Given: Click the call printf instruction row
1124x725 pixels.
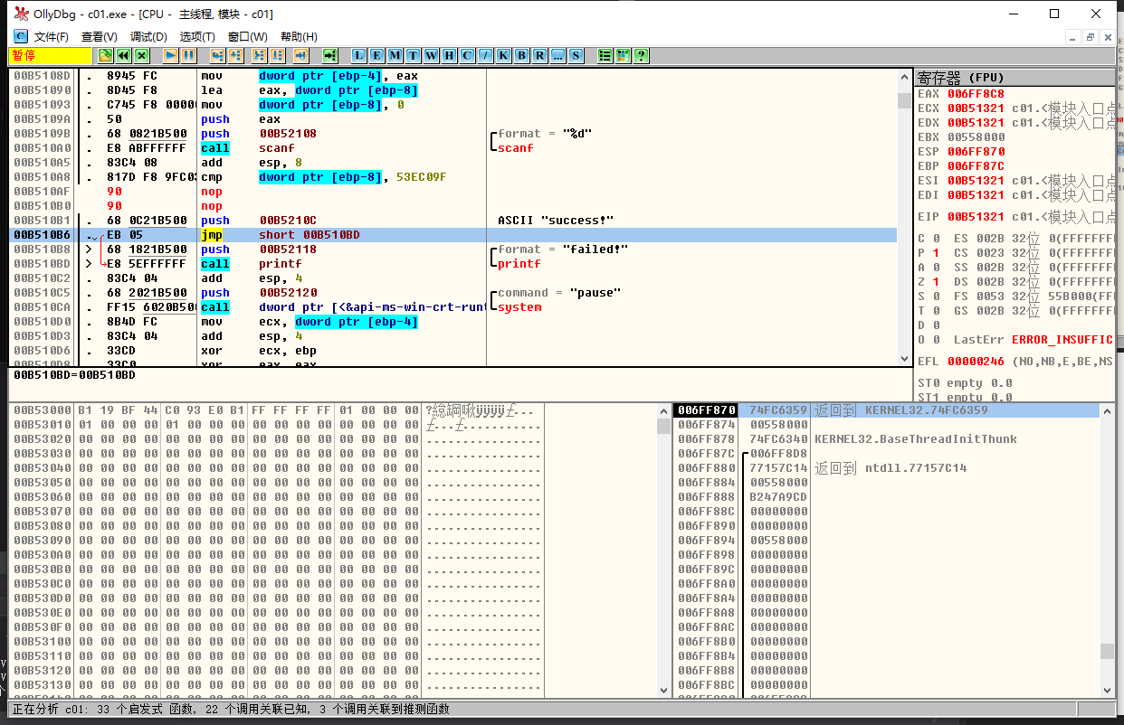Looking at the screenshot, I should click(x=452, y=264).
